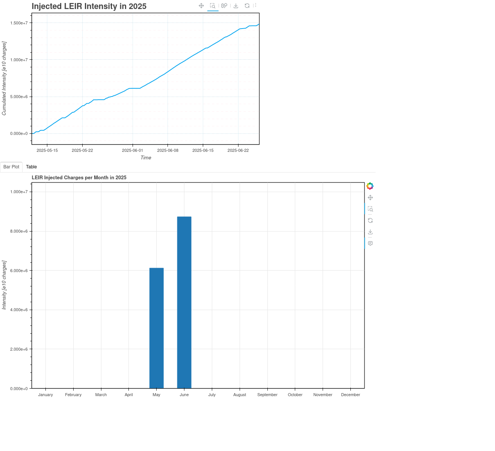This screenshot has height=451, width=495.
Task: Click 'Intensity [e10 charges]' bar plot axis title
Action: pyautogui.click(x=4, y=285)
